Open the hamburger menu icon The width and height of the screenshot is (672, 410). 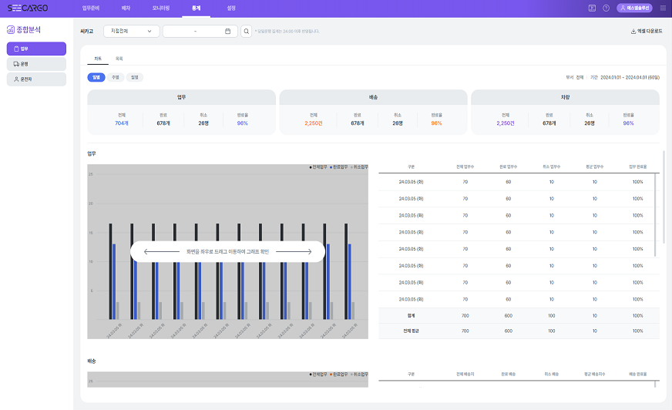point(664,8)
